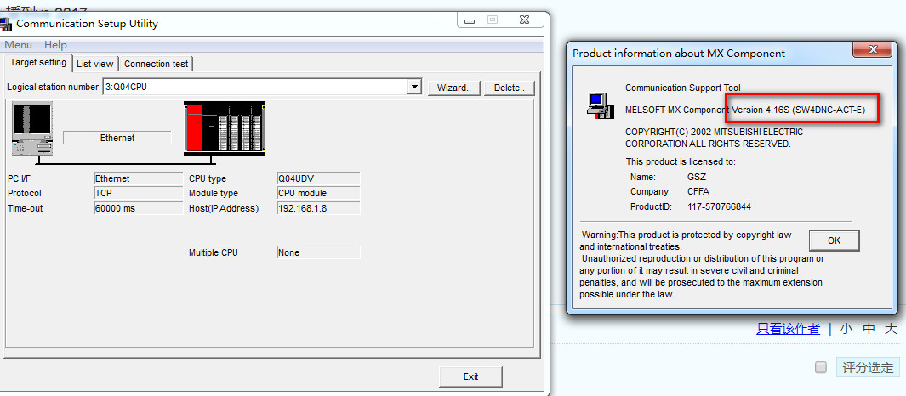Open the Help menu
The image size is (906, 396).
(x=55, y=45)
